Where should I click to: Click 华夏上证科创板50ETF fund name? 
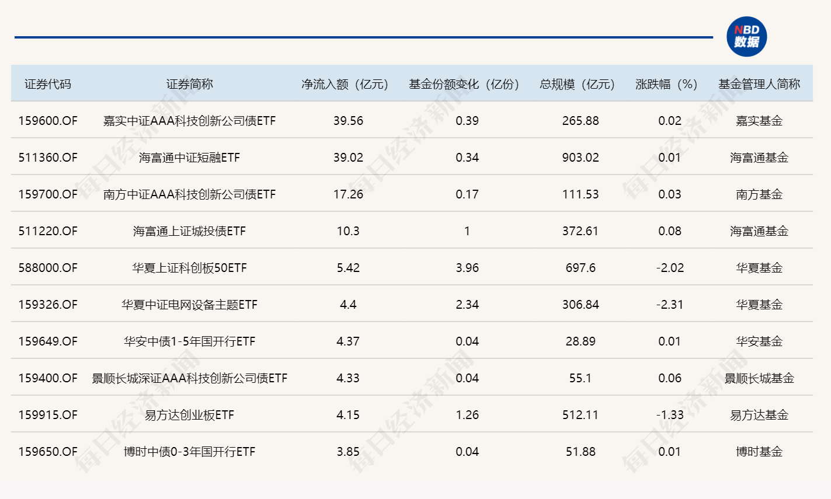tap(189, 268)
